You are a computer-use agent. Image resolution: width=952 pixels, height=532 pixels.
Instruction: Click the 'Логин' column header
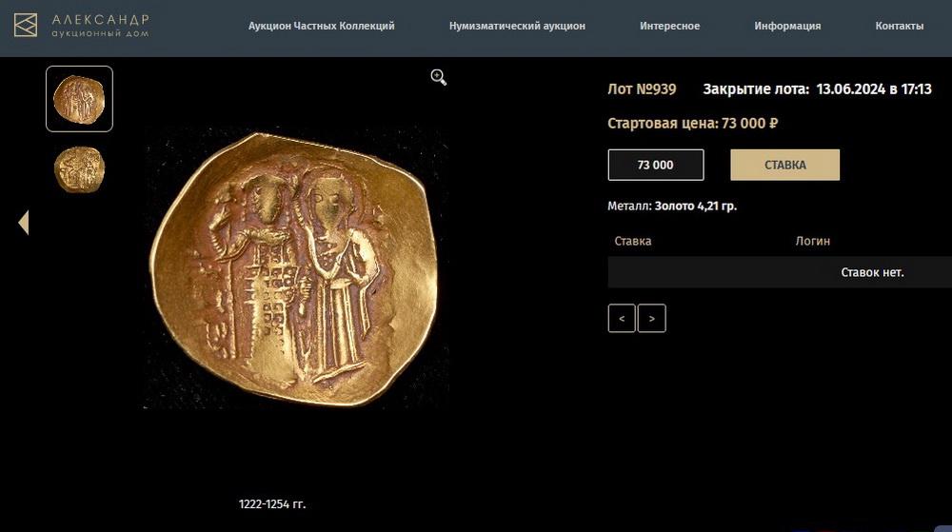813,242
